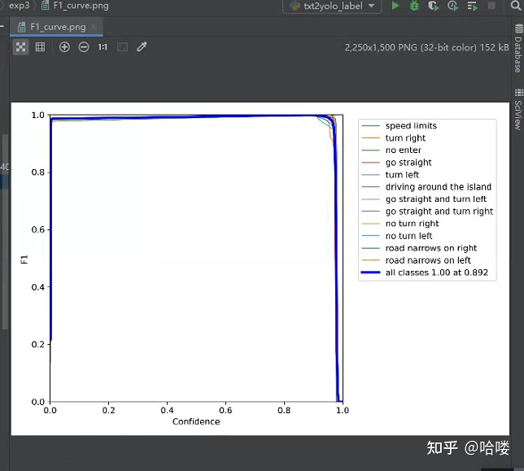The width and height of the screenshot is (524, 471).
Task: Click the image info text 2,250x1,500 PNG
Action: pos(426,47)
